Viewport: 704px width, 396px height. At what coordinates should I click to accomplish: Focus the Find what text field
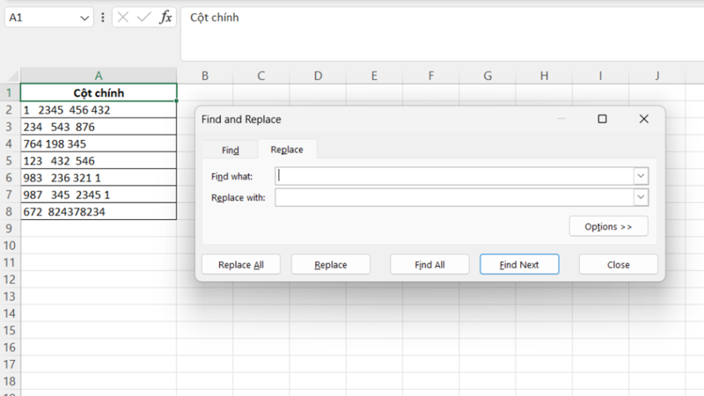(453, 176)
